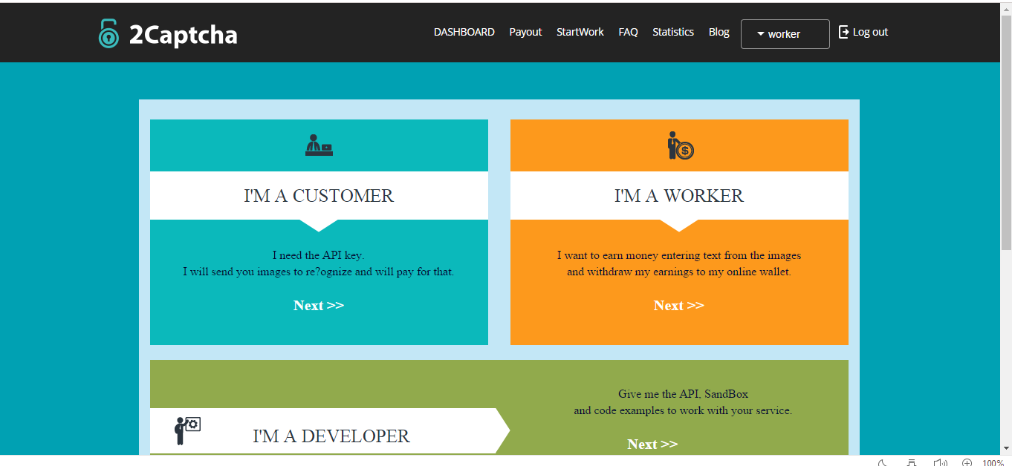Open the FAQ page

coord(628,32)
